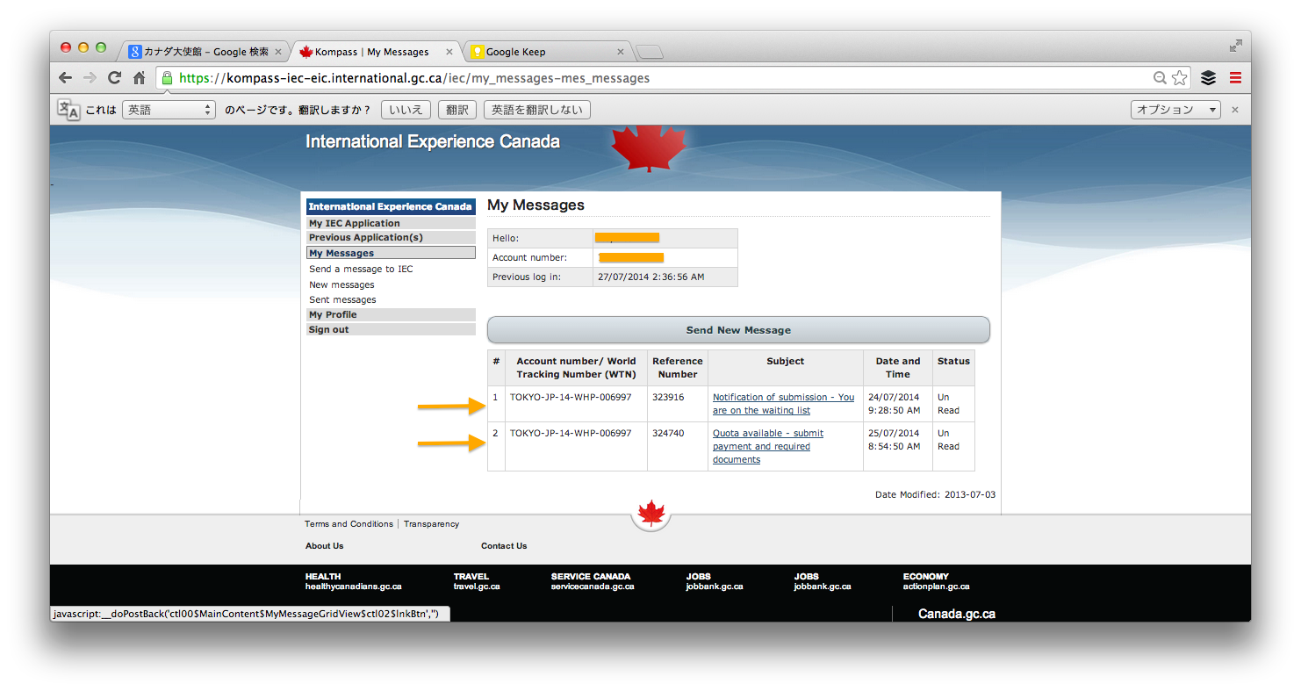Click the layers extension icon
Image resolution: width=1301 pixels, height=691 pixels.
coord(1209,78)
